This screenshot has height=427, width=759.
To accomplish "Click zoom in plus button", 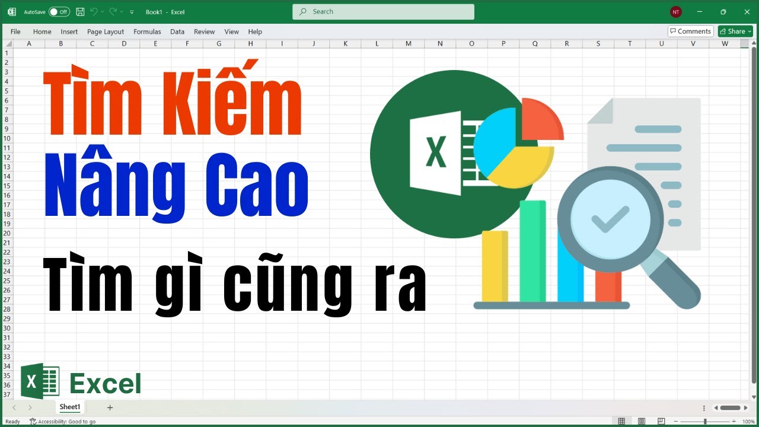I will pos(733,422).
